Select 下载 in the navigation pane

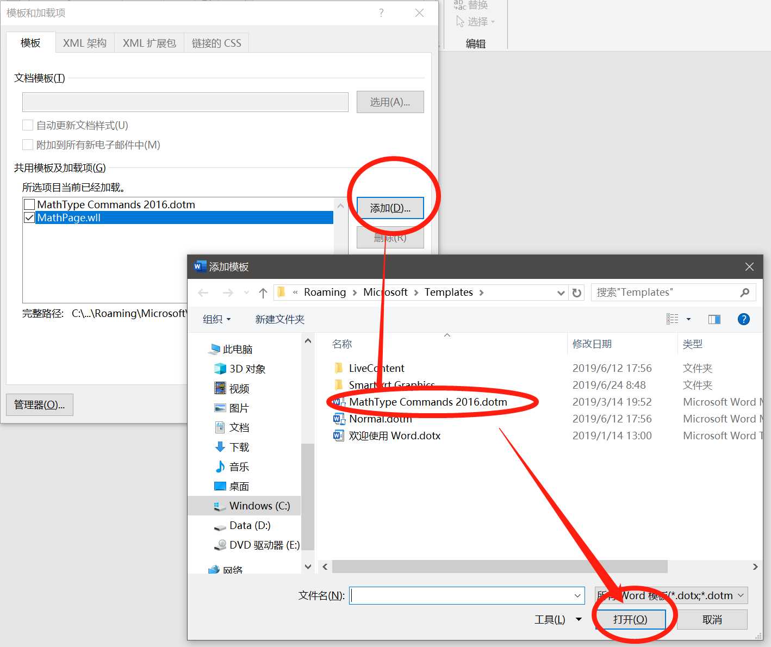click(x=232, y=447)
